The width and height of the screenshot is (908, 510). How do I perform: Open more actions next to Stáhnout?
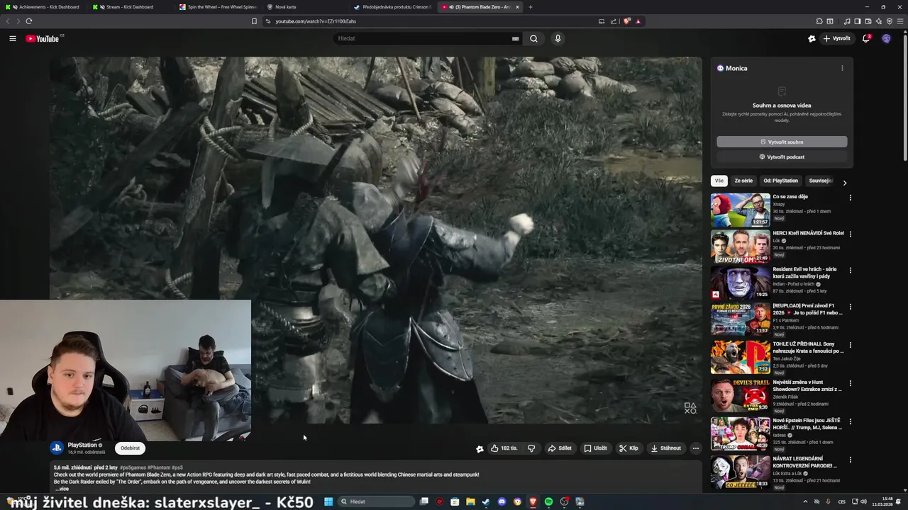[x=695, y=448]
